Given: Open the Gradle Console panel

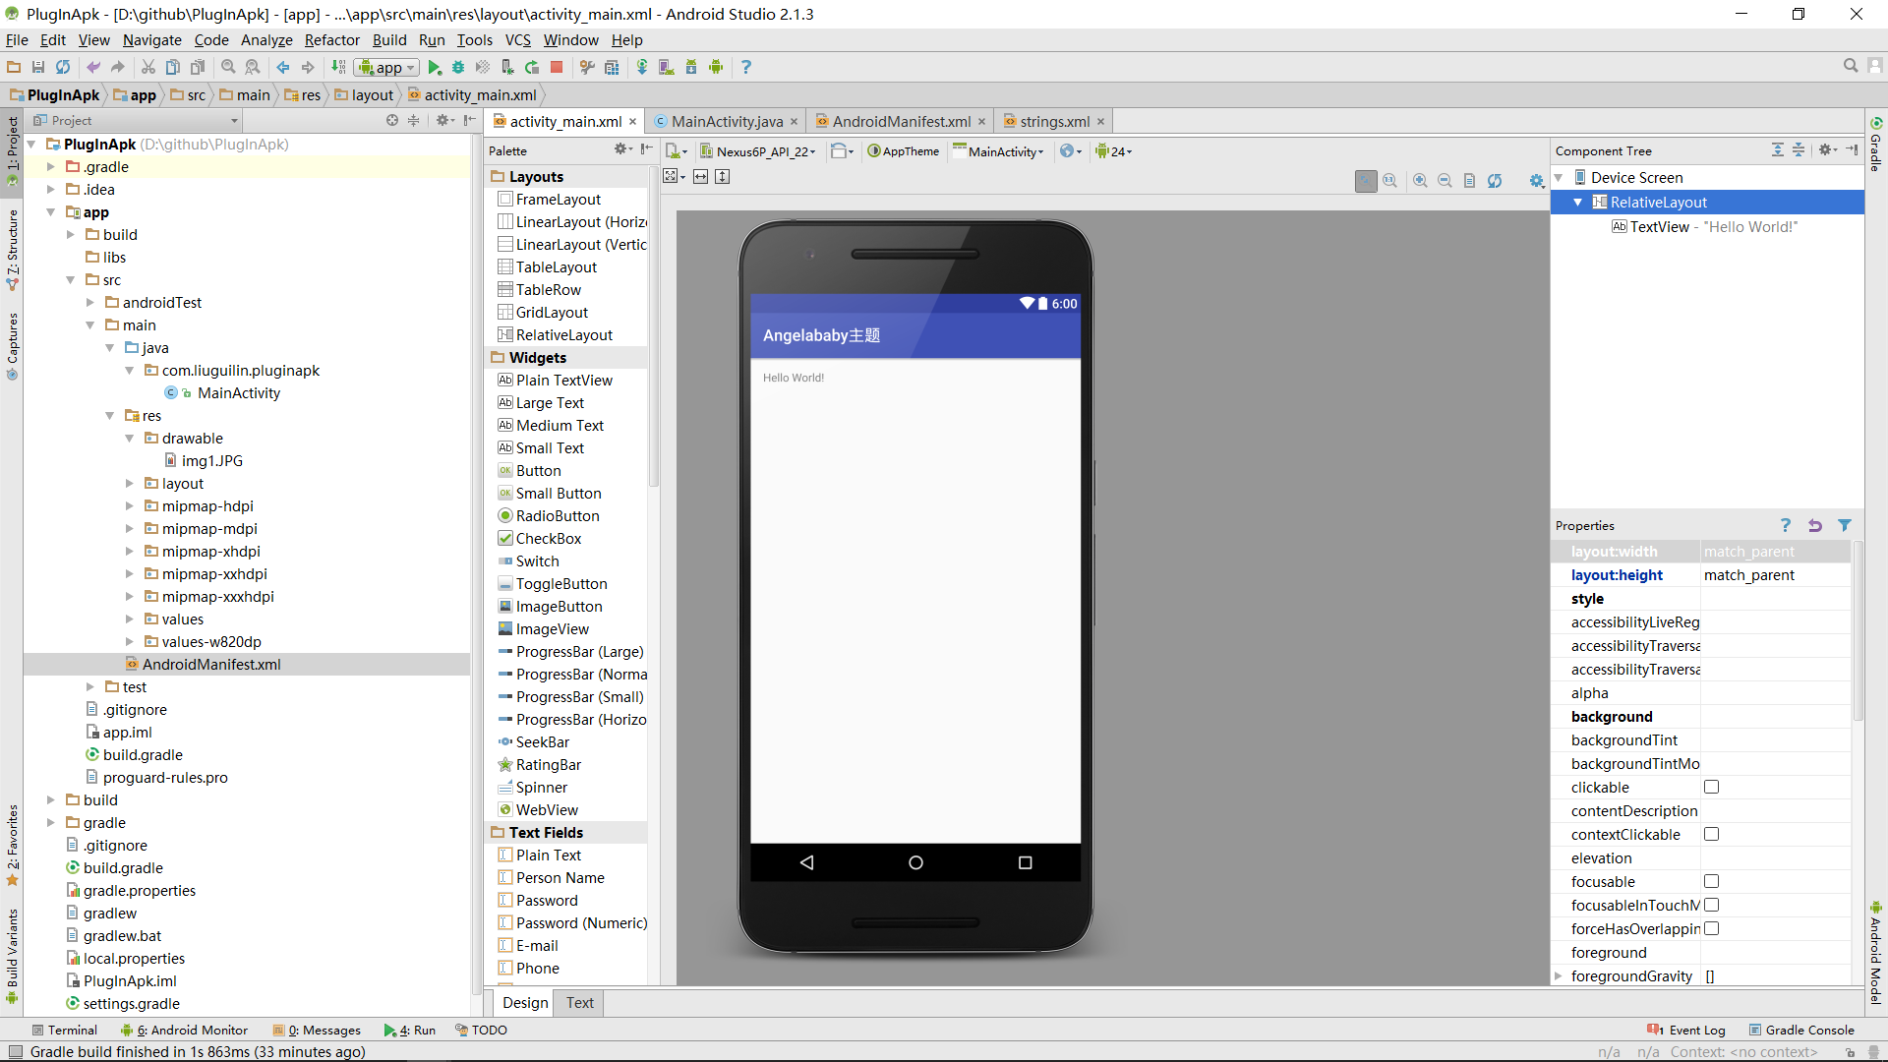Looking at the screenshot, I should point(1800,1031).
